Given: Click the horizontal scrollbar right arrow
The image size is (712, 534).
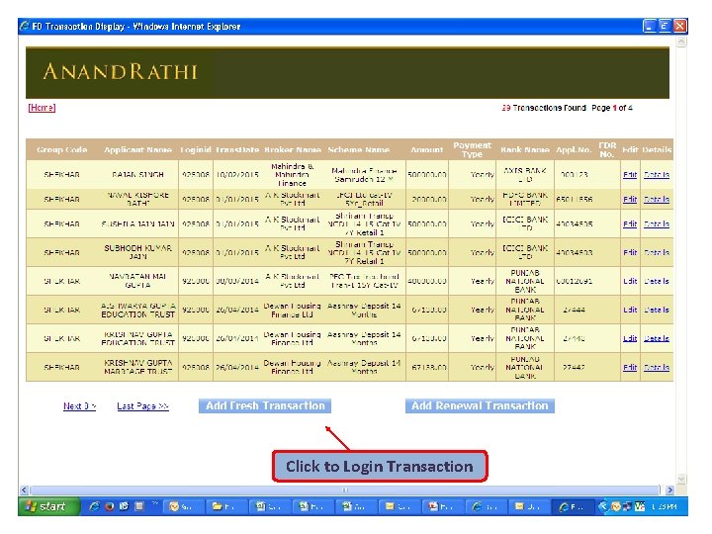Looking at the screenshot, I should (x=669, y=489).
